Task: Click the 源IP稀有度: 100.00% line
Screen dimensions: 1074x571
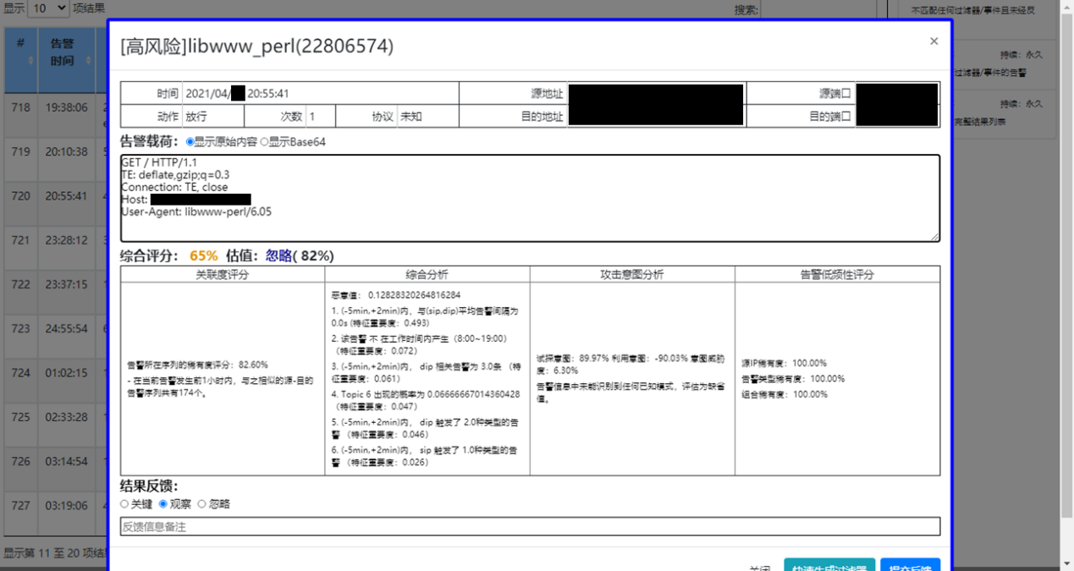Action: pyautogui.click(x=784, y=363)
